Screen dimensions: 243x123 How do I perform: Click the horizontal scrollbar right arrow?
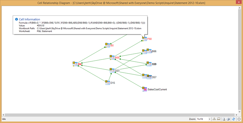pyautogui.click(x=236, y=115)
